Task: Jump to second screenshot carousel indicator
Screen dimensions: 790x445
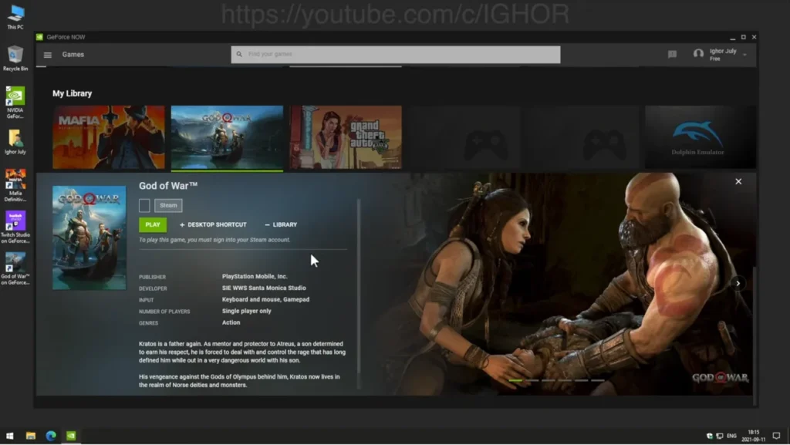Action: [533, 380]
